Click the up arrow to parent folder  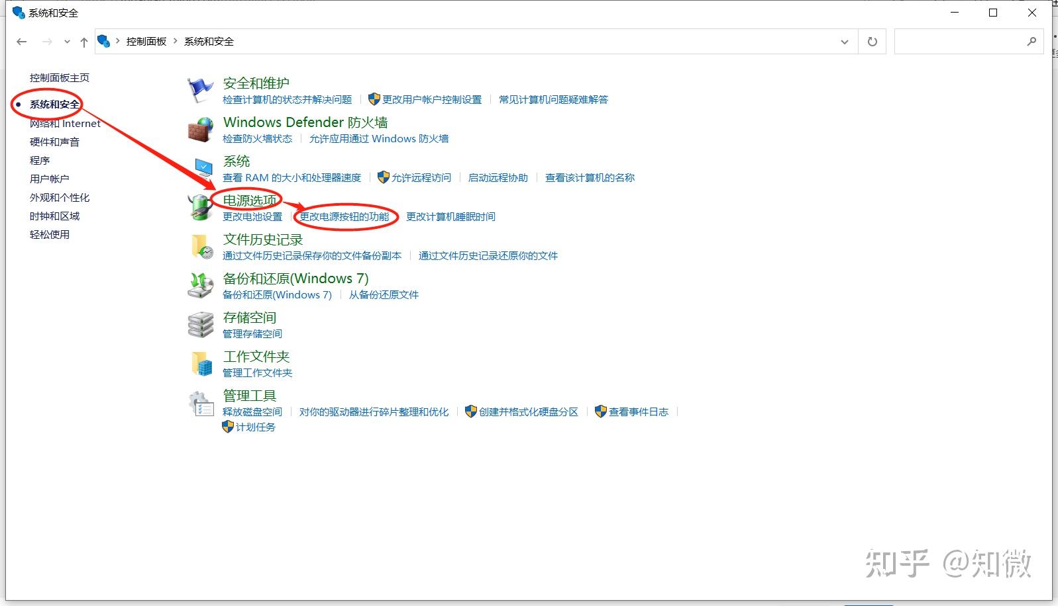pyautogui.click(x=84, y=42)
